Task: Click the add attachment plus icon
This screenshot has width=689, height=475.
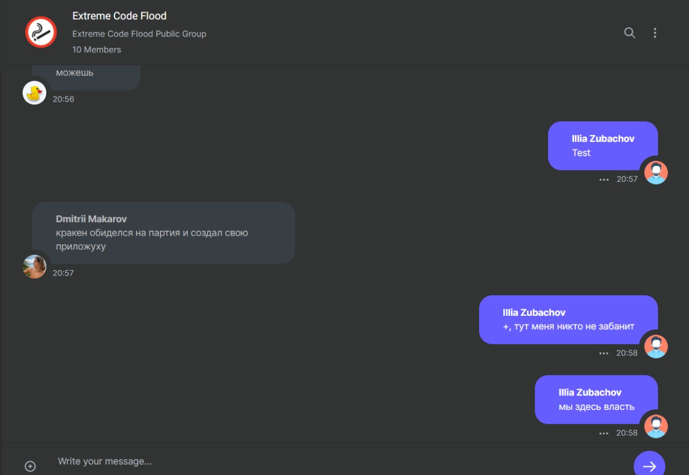Action: (31, 466)
